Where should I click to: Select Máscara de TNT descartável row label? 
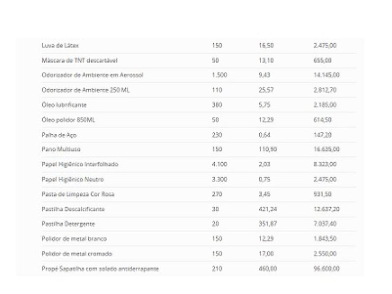(x=79, y=60)
